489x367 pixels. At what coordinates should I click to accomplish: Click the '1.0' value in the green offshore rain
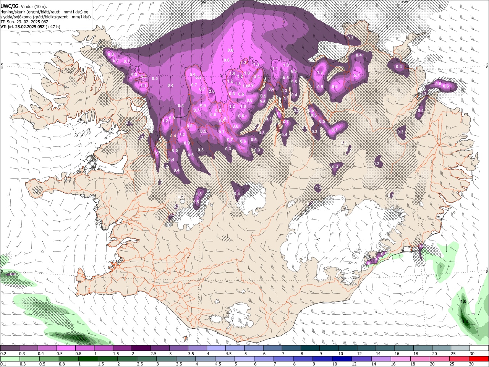pyautogui.click(x=463, y=302)
